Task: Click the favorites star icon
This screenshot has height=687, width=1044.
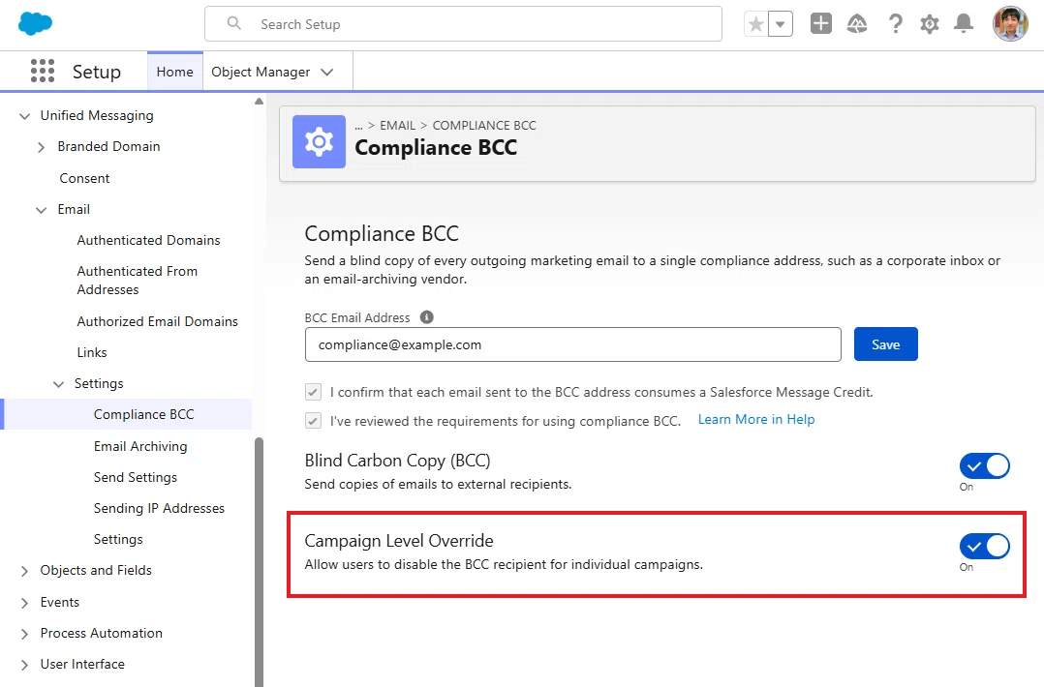Action: pyautogui.click(x=755, y=24)
